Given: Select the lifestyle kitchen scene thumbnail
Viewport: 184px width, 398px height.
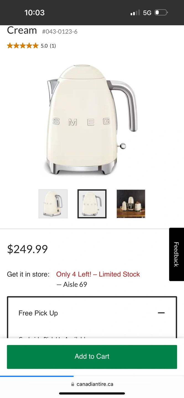Looking at the screenshot, I should pos(131,204).
